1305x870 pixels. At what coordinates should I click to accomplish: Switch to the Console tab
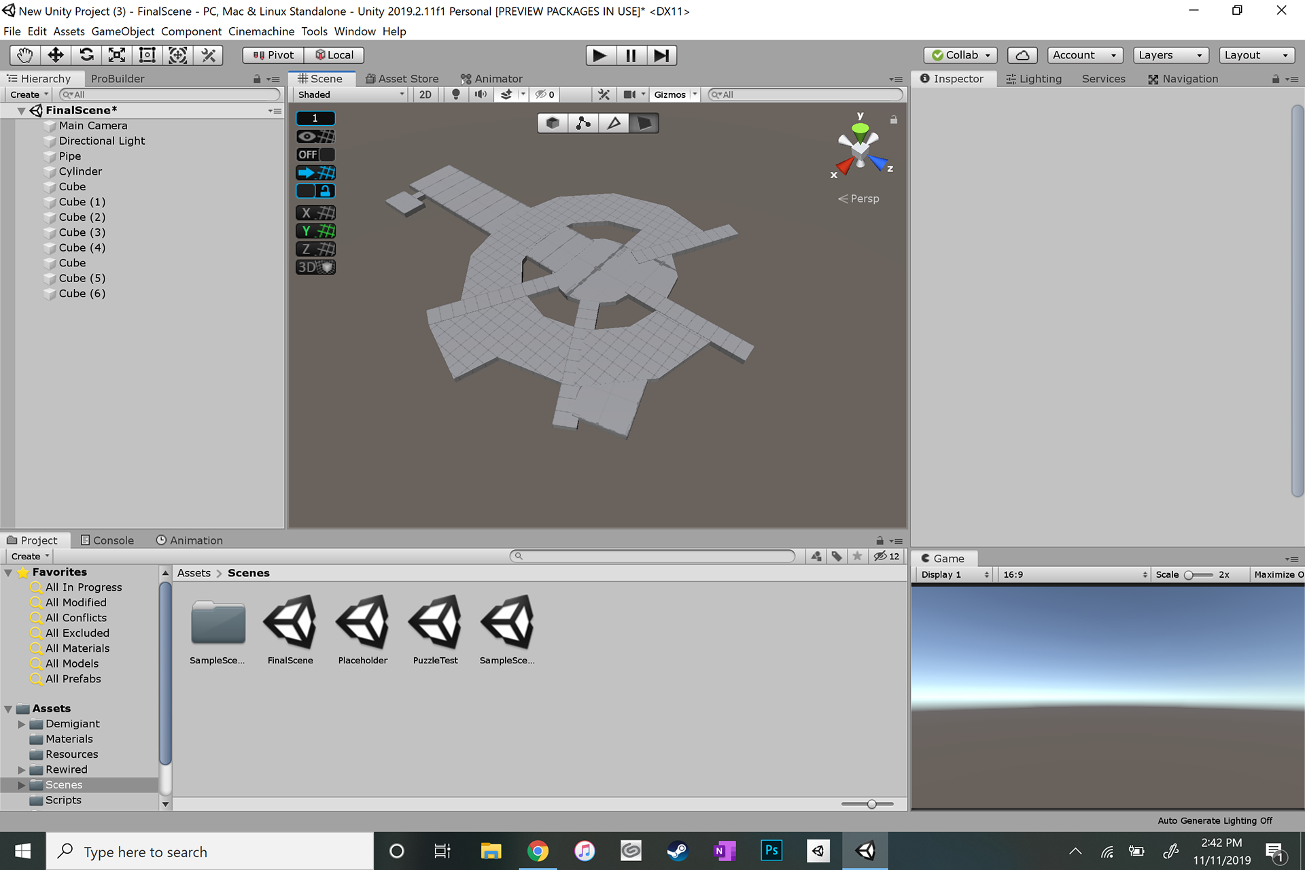(107, 540)
